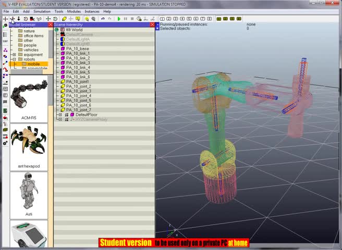Select the vehicles folder in Model browser

coord(31,50)
